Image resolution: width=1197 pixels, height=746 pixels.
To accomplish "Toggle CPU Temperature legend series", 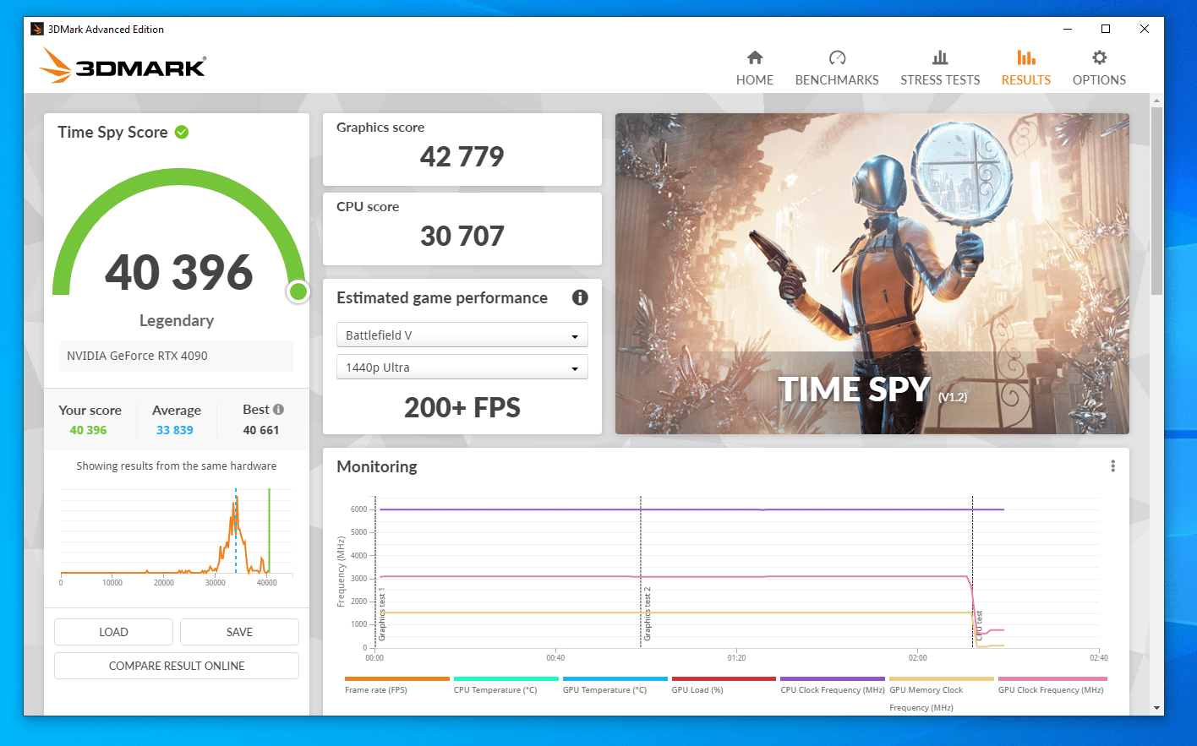I will point(506,684).
